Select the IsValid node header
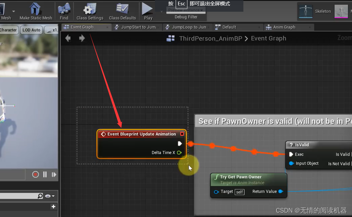This screenshot has width=352, height=217. point(319,145)
